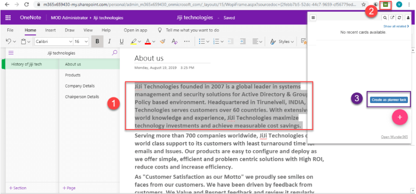Open the Draw tab
This screenshot has width=416, height=194.
point(69,30)
